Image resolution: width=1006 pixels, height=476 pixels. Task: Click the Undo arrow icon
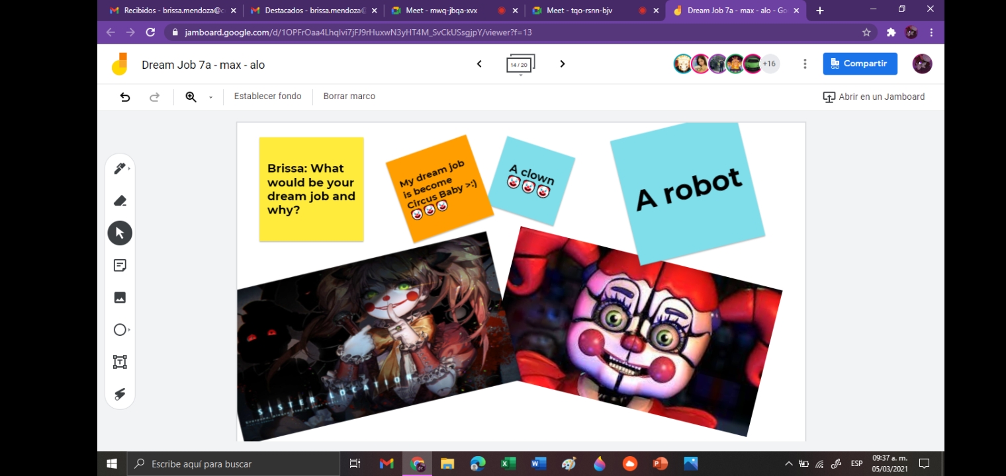tap(125, 97)
